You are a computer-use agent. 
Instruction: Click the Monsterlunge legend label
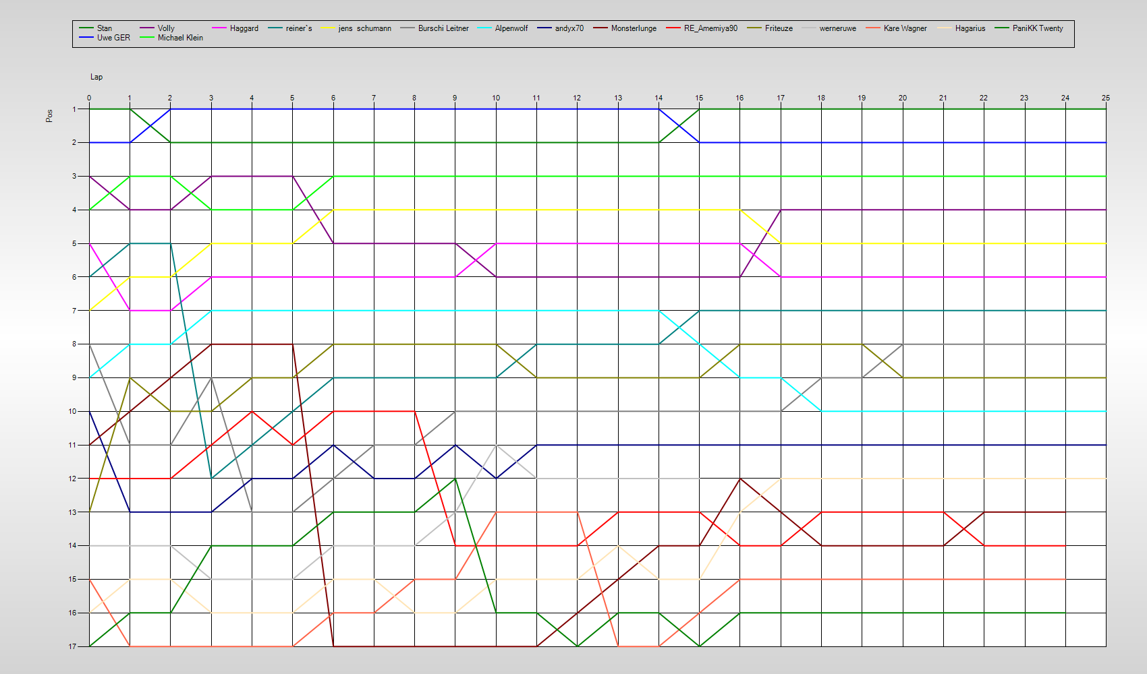[634, 28]
